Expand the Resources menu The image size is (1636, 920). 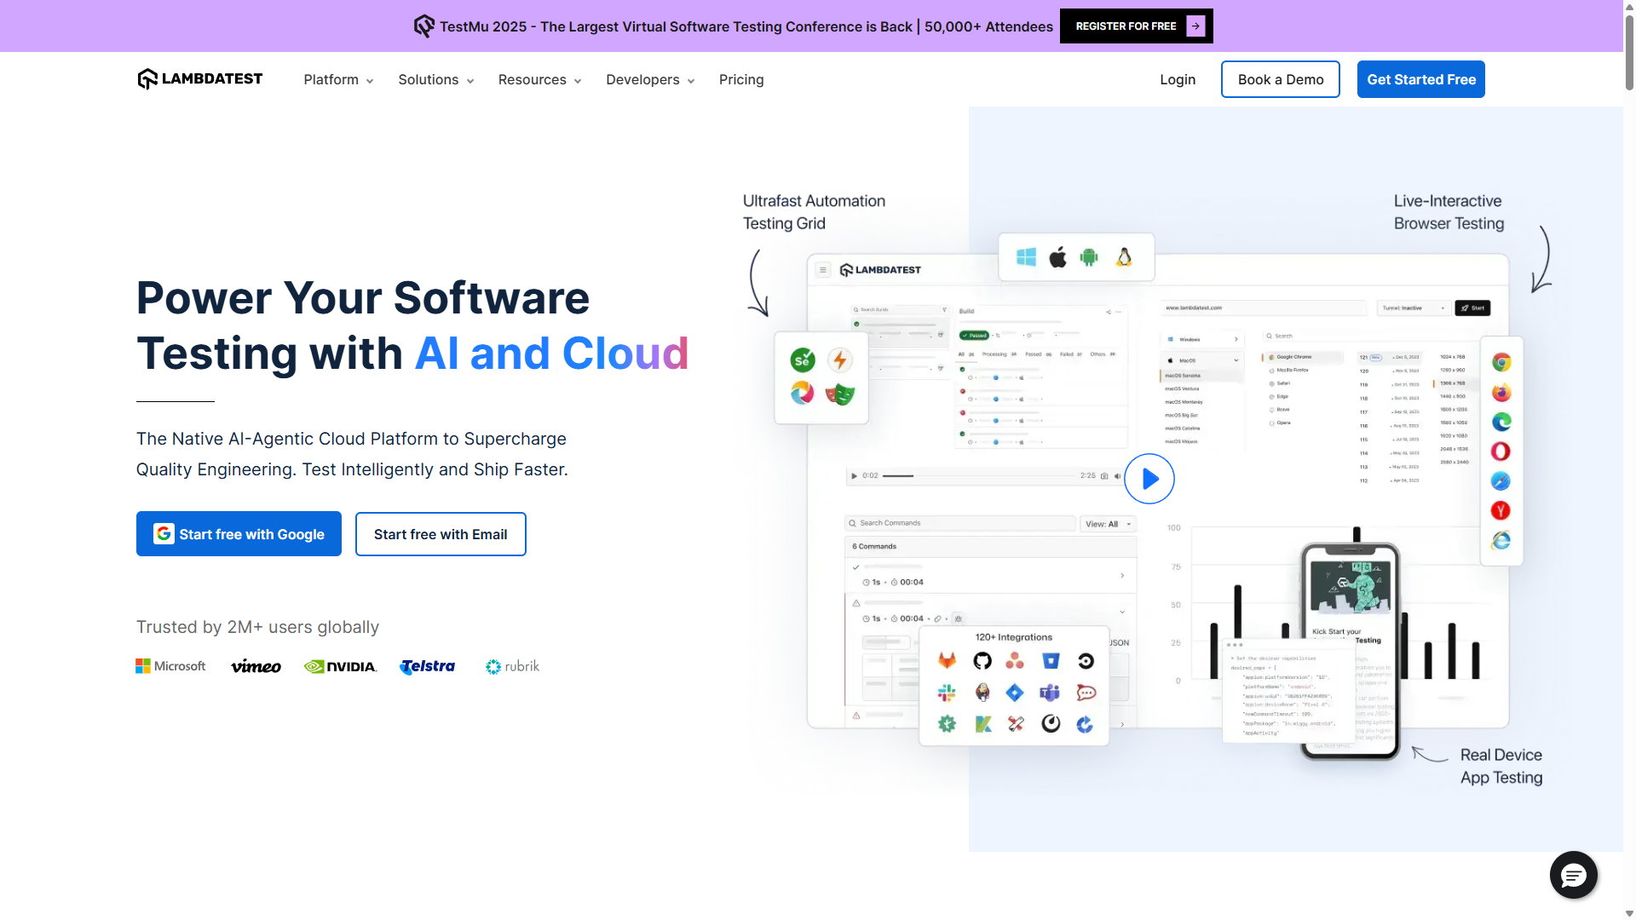[x=539, y=79]
